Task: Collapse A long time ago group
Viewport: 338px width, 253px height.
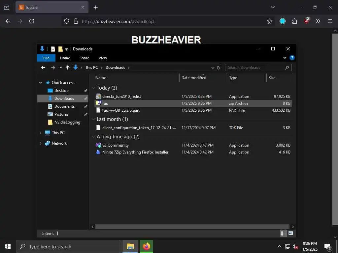Action: tap(93, 137)
